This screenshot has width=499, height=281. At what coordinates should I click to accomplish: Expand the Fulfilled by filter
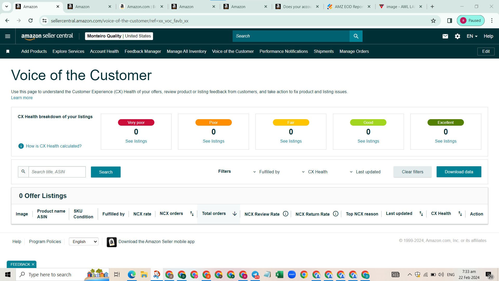point(266,172)
